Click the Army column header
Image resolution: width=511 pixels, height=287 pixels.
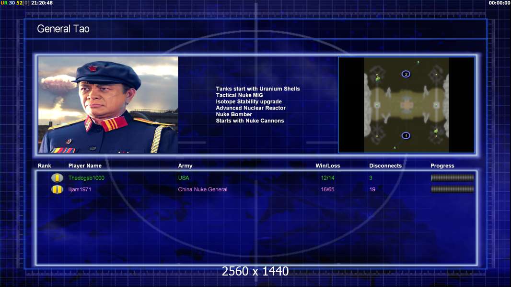185,166
